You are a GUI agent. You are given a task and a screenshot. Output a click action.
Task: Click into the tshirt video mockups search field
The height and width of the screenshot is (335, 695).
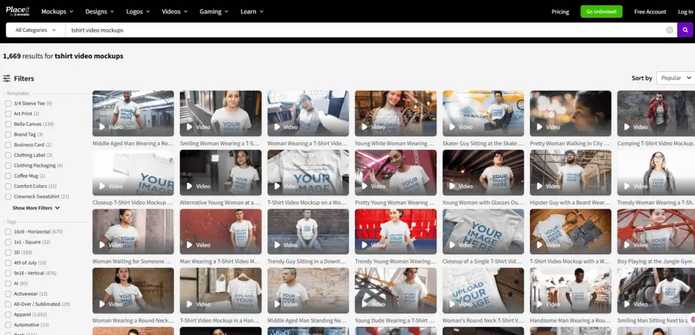pyautogui.click(x=339, y=30)
